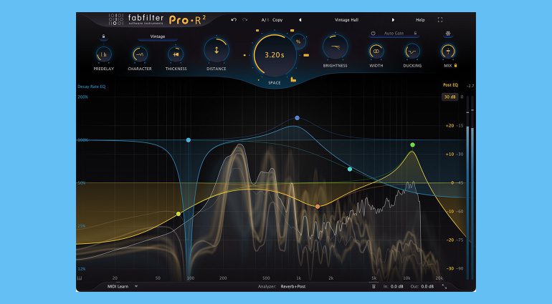Open the Analyzer Reverb+Post selector
Image resolution: width=552 pixels, height=304 pixels.
pyautogui.click(x=293, y=286)
